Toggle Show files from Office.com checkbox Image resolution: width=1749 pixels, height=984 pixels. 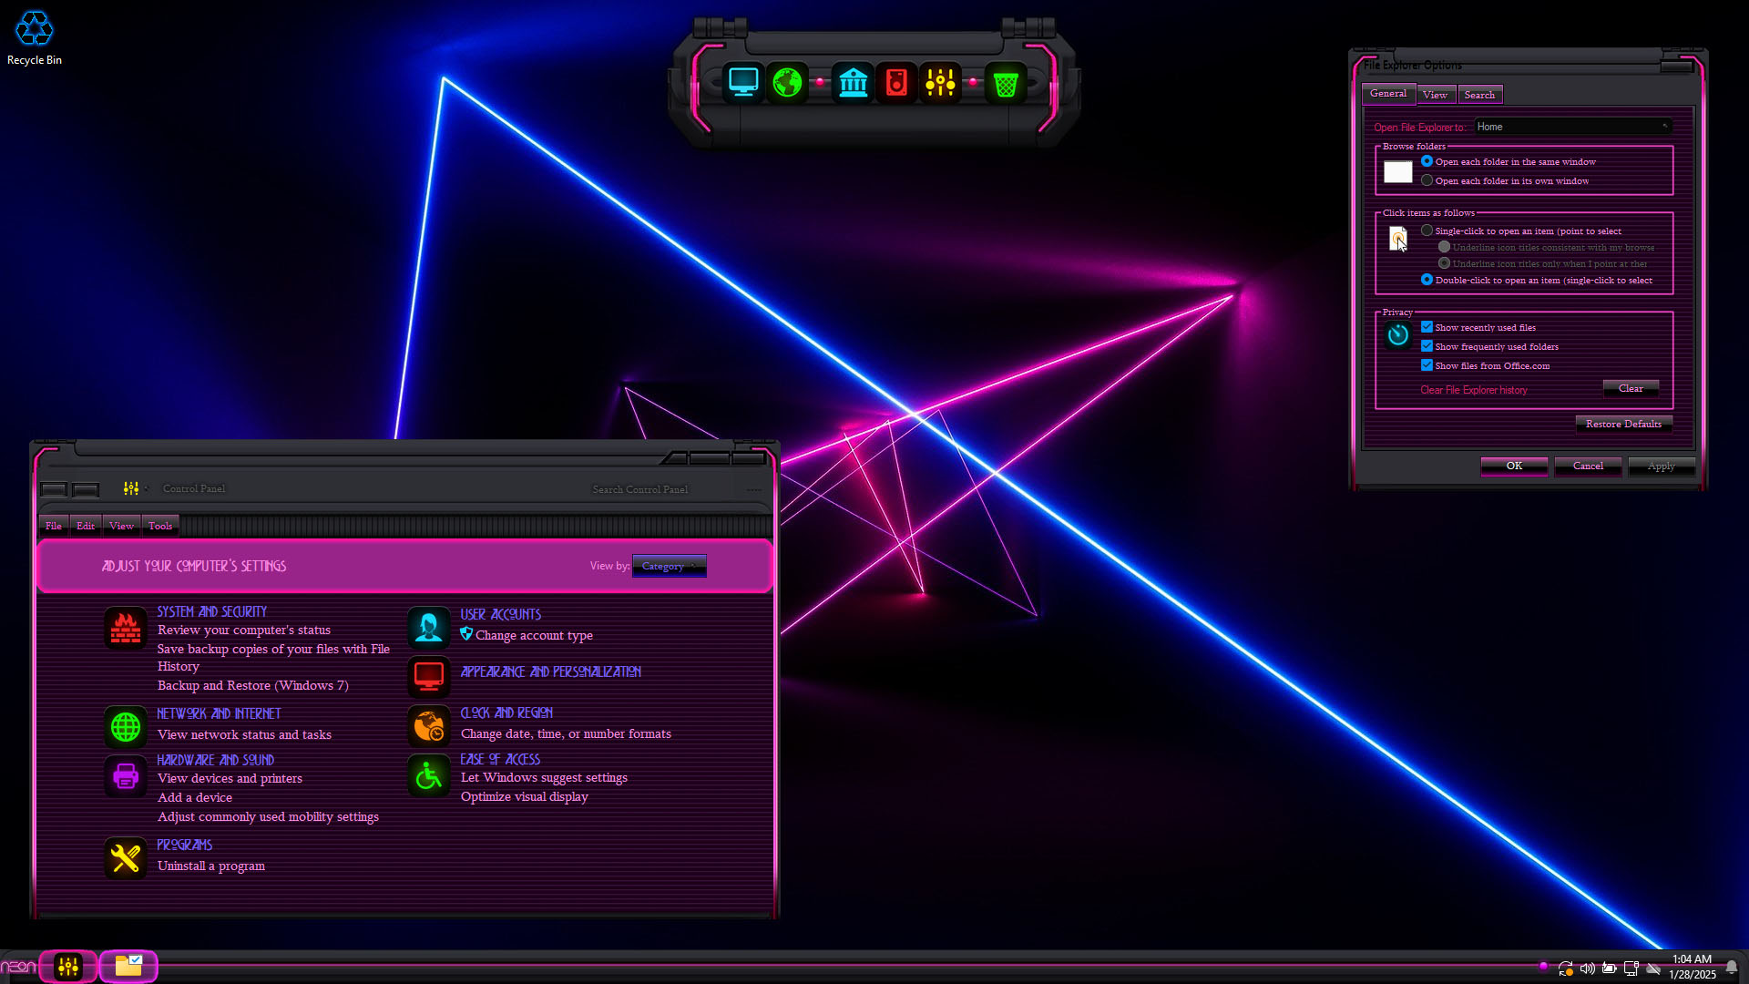tap(1427, 365)
